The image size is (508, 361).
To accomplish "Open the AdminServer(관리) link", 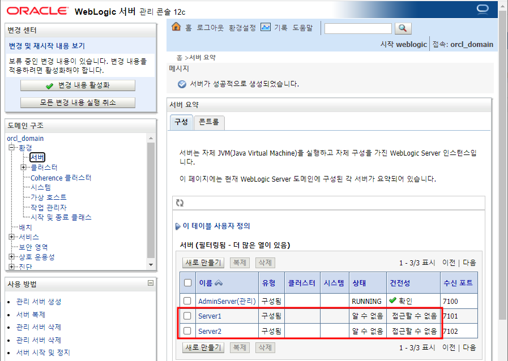I will coord(227,301).
